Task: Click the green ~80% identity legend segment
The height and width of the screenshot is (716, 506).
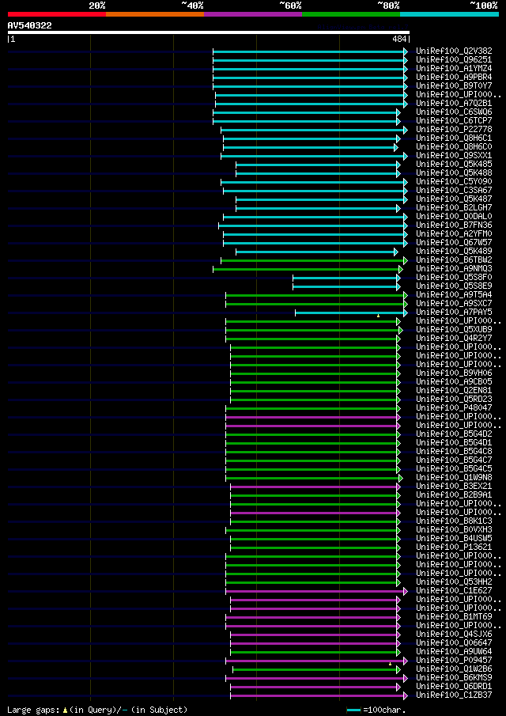Action: tap(351, 14)
